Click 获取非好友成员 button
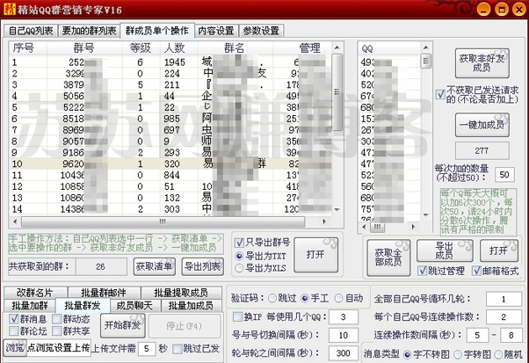Viewport: 529px width, 363px height. tap(482, 63)
